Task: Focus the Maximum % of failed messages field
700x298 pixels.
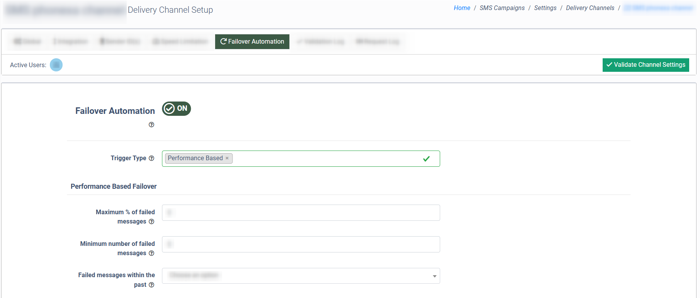Action: [x=301, y=213]
